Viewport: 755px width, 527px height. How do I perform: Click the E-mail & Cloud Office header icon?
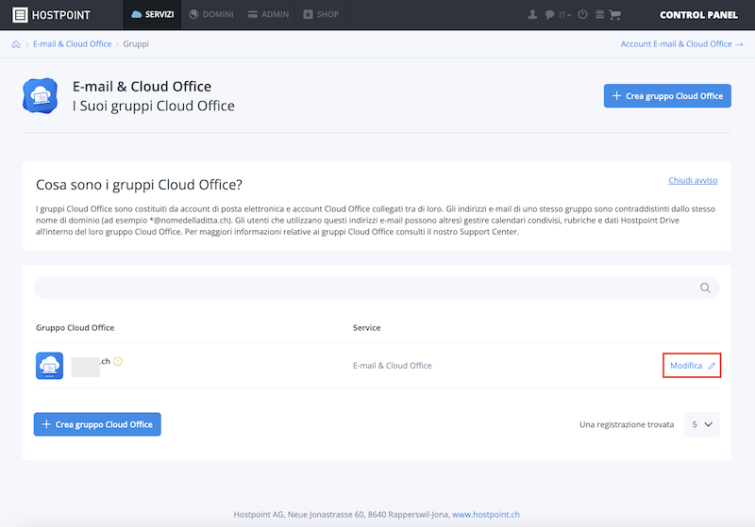40,95
